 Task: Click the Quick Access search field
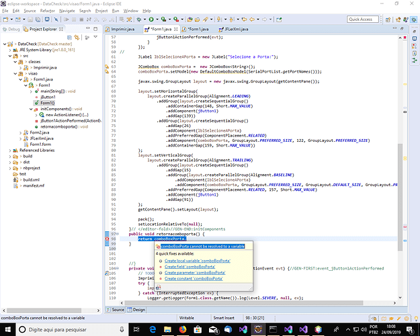tap(363, 19)
